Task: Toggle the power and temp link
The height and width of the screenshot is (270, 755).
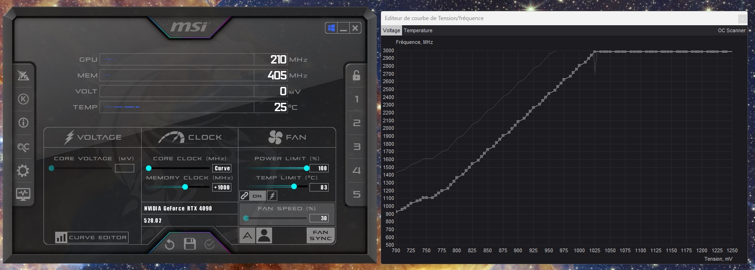Action: pyautogui.click(x=244, y=196)
